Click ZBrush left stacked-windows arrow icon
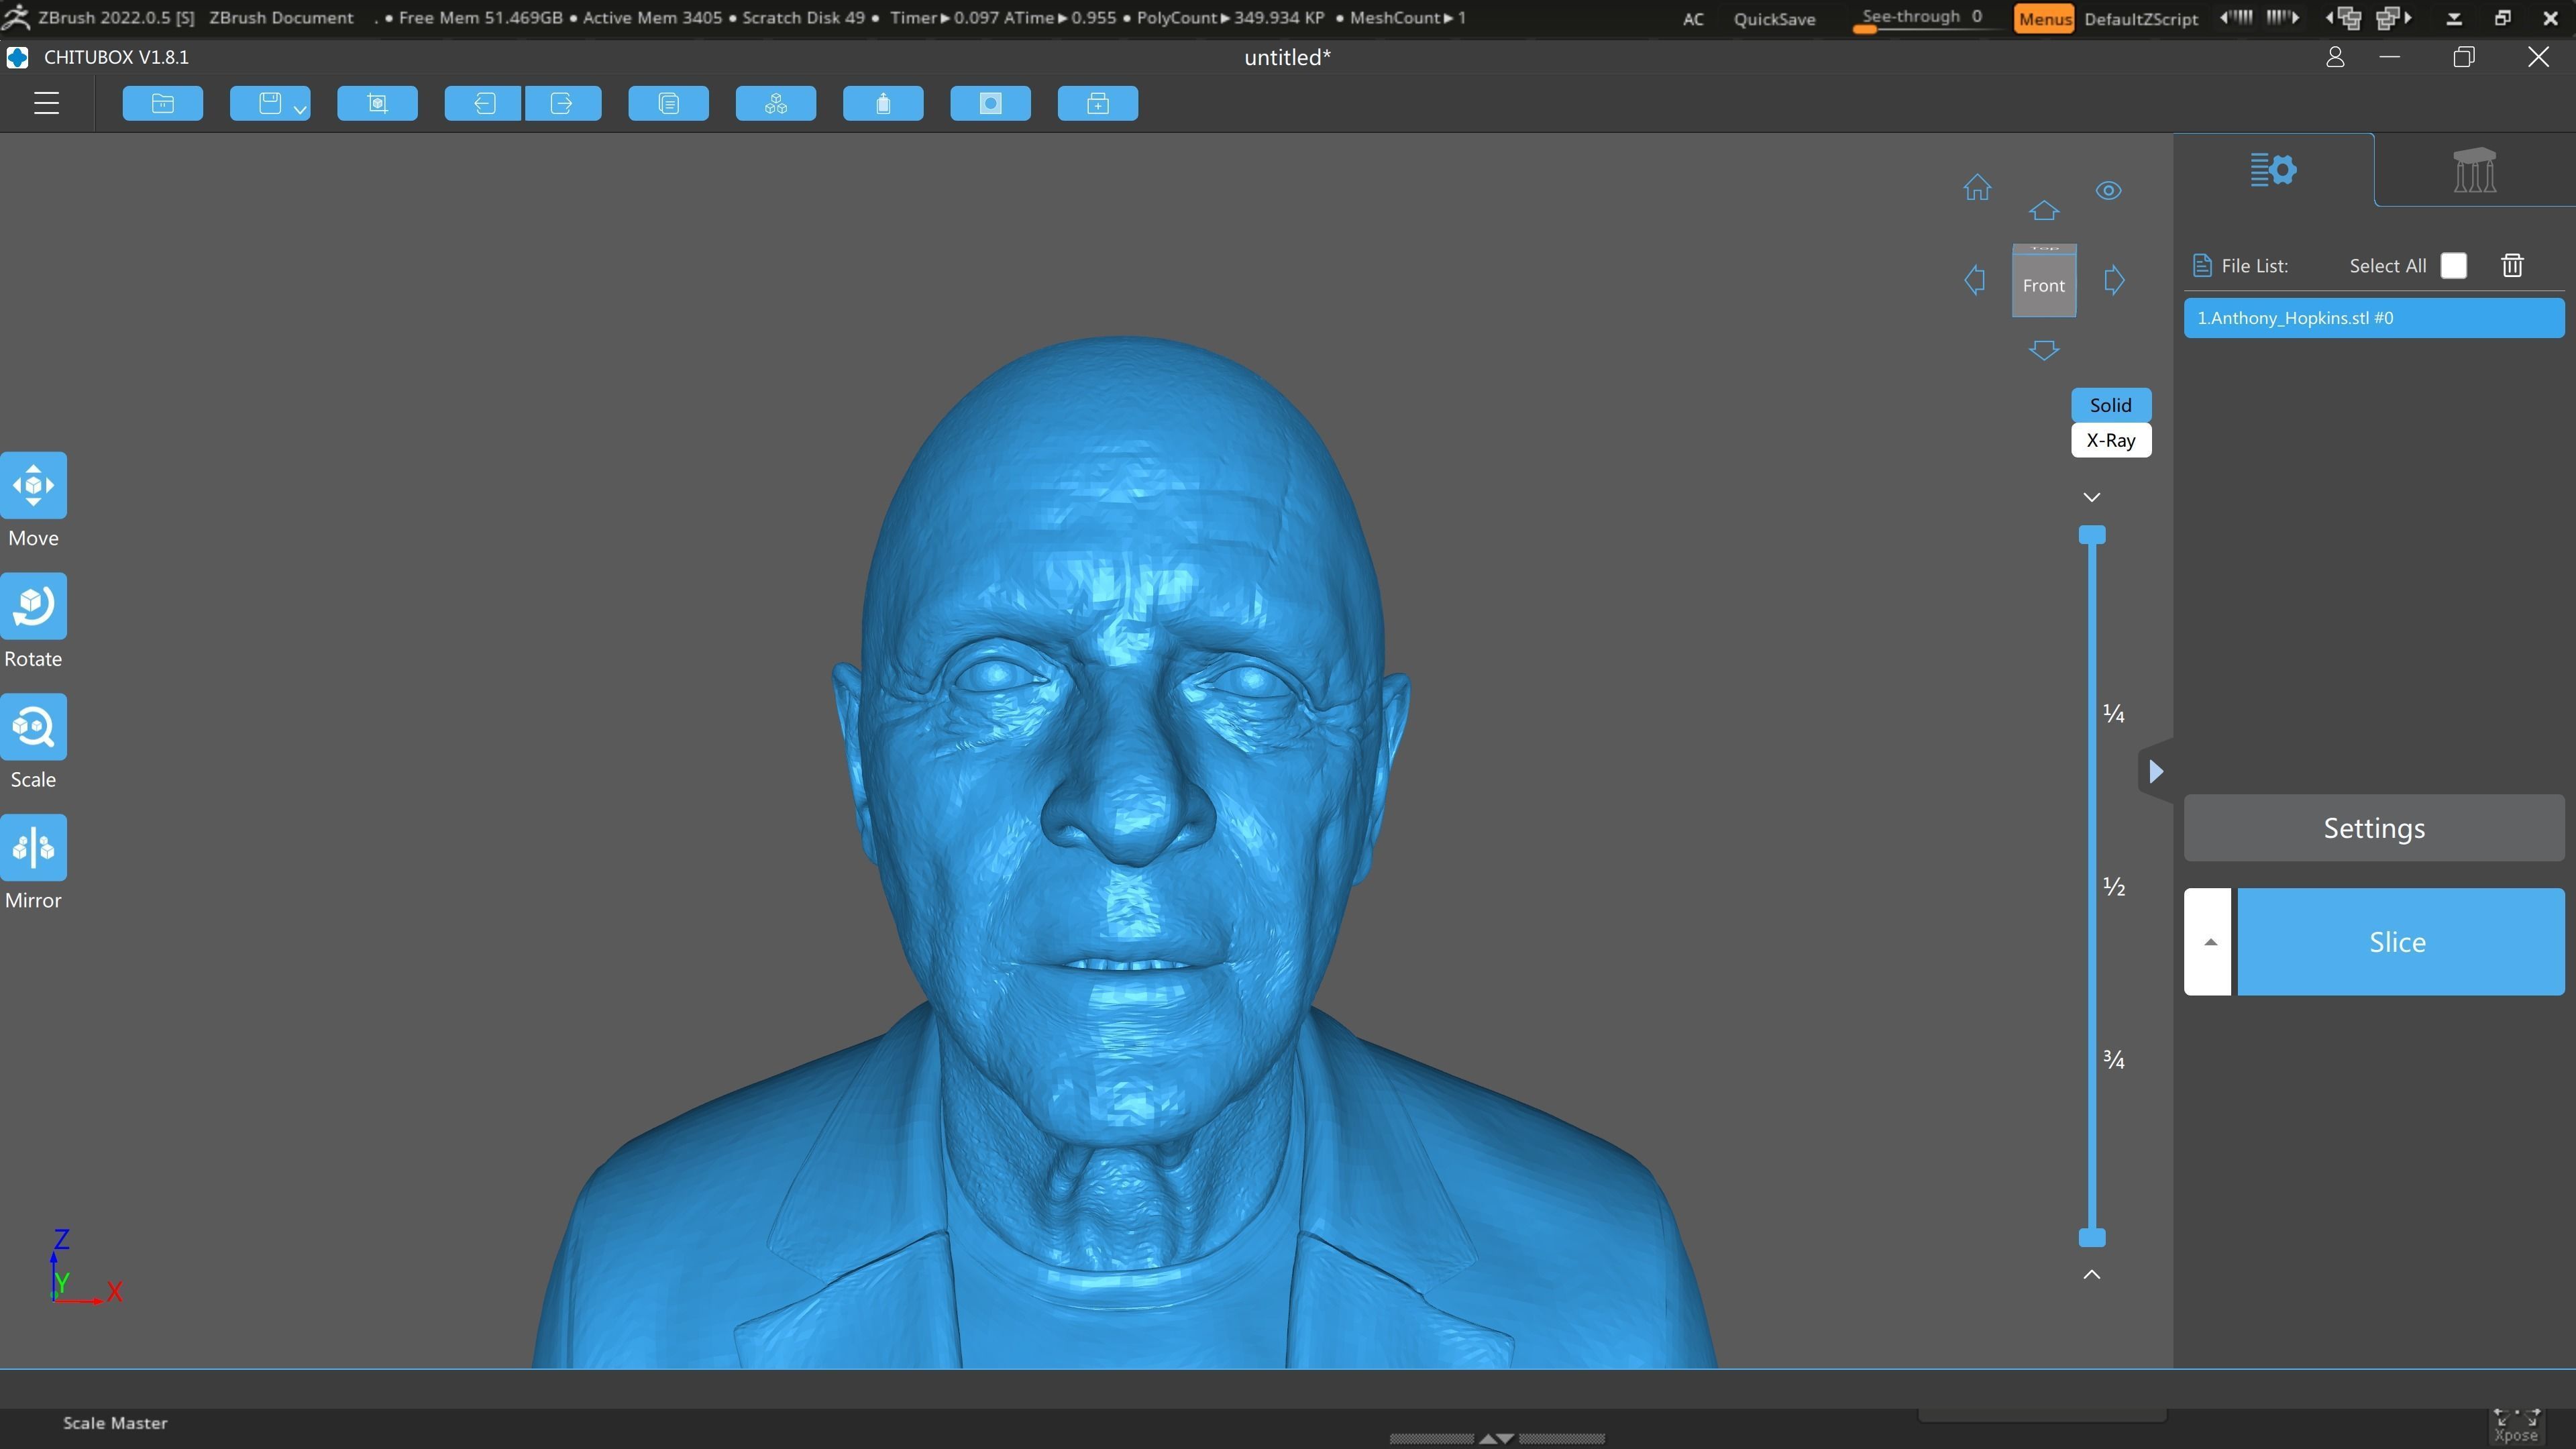 click(2344, 18)
